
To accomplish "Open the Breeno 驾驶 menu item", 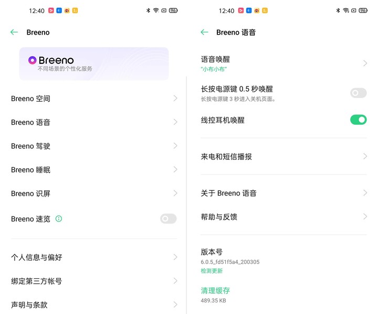I will [x=94, y=146].
